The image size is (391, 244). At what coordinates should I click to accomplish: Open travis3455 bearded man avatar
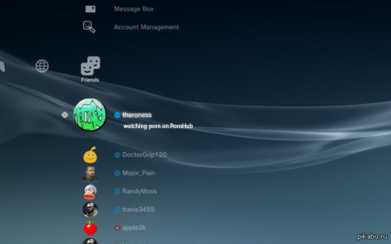[x=90, y=209]
